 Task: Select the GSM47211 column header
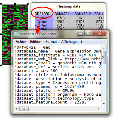[x=63, y=14]
